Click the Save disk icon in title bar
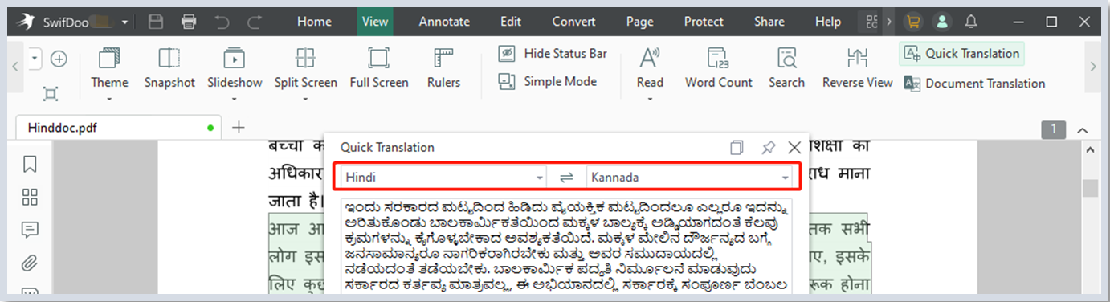Screen dimensions: 1110x302 coord(157,22)
